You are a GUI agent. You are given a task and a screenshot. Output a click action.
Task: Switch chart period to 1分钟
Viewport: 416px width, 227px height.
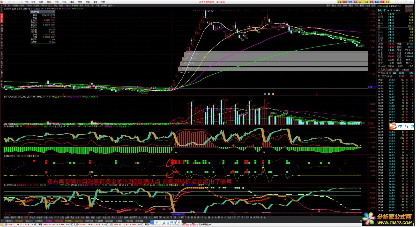click(16, 5)
